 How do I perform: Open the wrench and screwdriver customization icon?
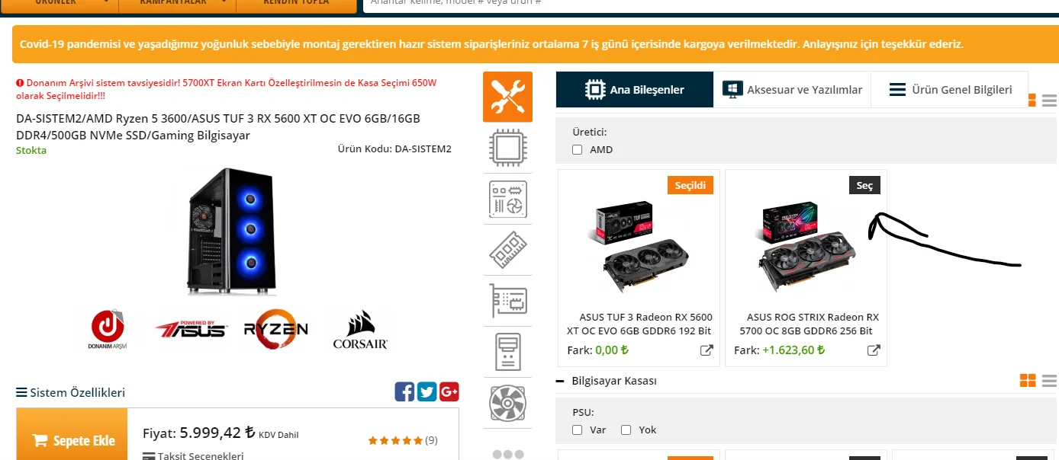click(x=507, y=97)
